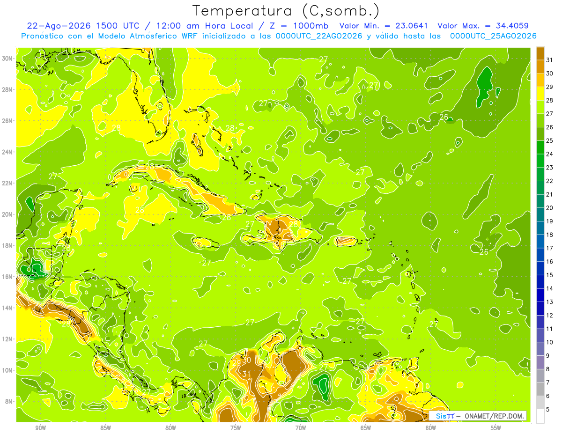
Task: Click the '22N' latitude axis label
Action: (x=8, y=183)
